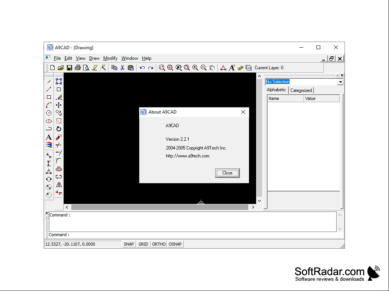Screen dimensions: 389x291
Task: Select the Mirror tool
Action: click(59, 185)
